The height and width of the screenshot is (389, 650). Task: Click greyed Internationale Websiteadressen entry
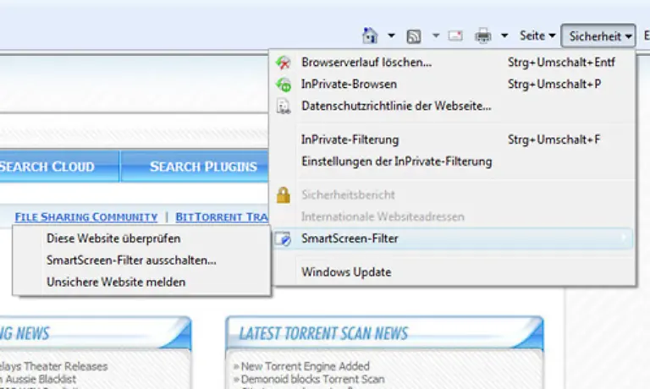(453, 216)
